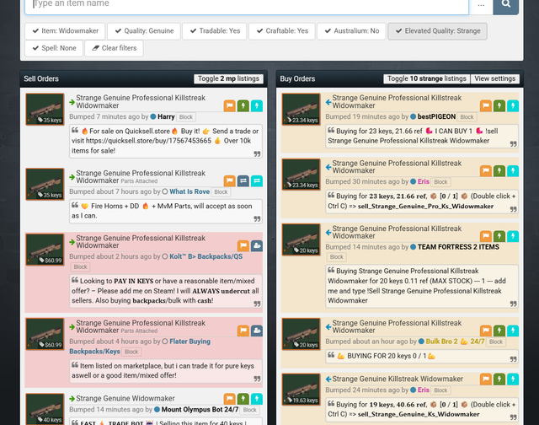
Task: Open the '...' more options button
Action: coord(481,5)
